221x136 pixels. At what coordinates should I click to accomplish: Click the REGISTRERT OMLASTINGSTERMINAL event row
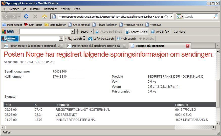click(x=110, y=110)
